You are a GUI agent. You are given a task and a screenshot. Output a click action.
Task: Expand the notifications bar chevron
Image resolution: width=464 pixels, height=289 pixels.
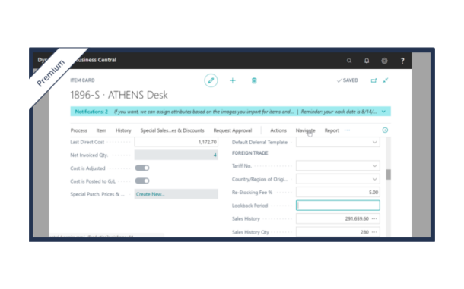coord(383,112)
